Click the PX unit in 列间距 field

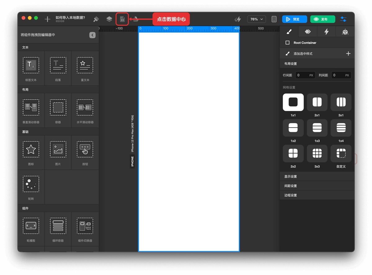[347, 75]
